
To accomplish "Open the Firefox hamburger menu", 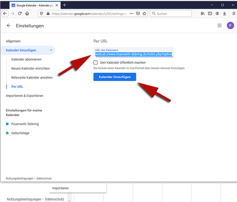I will 234,13.
